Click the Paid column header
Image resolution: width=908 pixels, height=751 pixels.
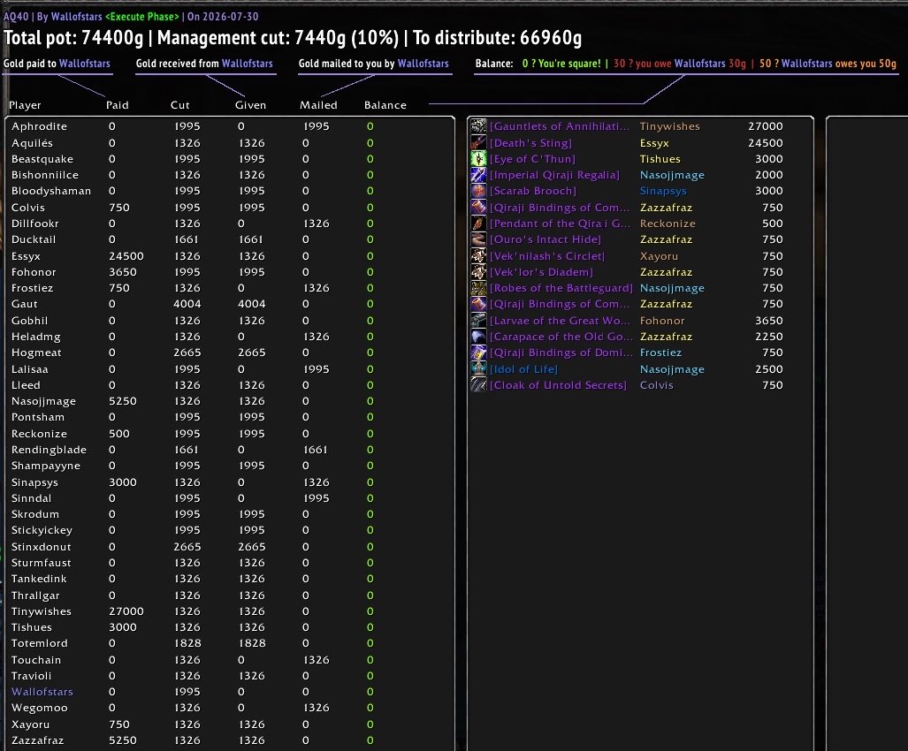[117, 105]
